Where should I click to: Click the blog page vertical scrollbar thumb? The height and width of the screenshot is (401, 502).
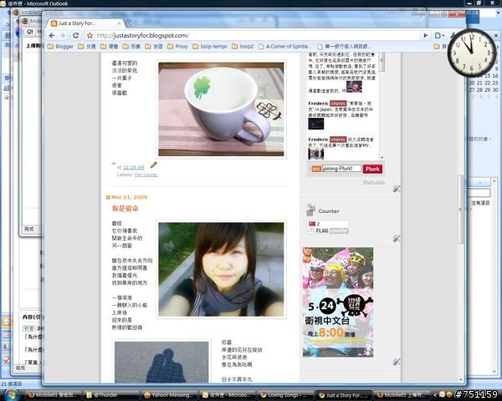tap(461, 210)
